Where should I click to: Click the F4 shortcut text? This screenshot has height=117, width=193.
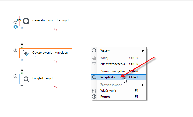(x=137, y=91)
